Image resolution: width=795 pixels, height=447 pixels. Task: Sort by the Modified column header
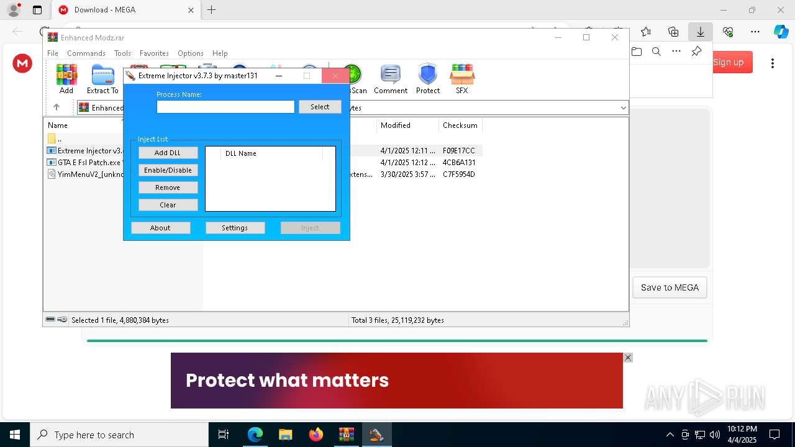(407, 125)
